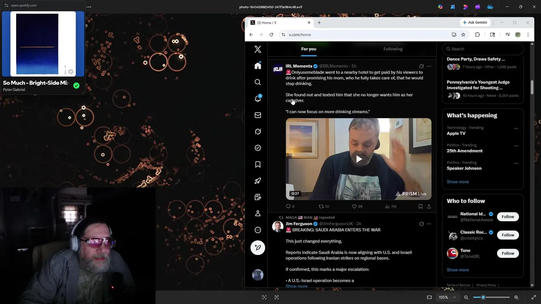The height and width of the screenshot is (304, 541).
Task: Open more options for Speaker Johnson trend
Action: (516, 163)
